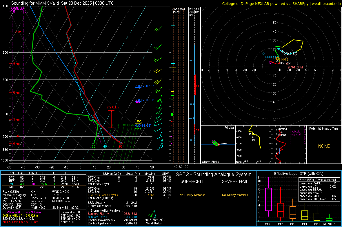342x227 pixels.
Task: Click the SARS - Sounding Analogue System title
Action: 214,175
